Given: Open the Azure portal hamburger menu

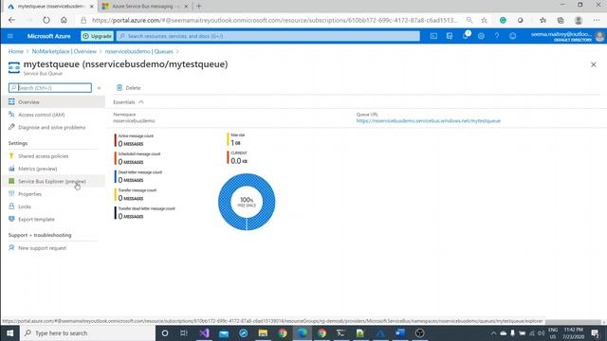Looking at the screenshot, I should pos(10,36).
